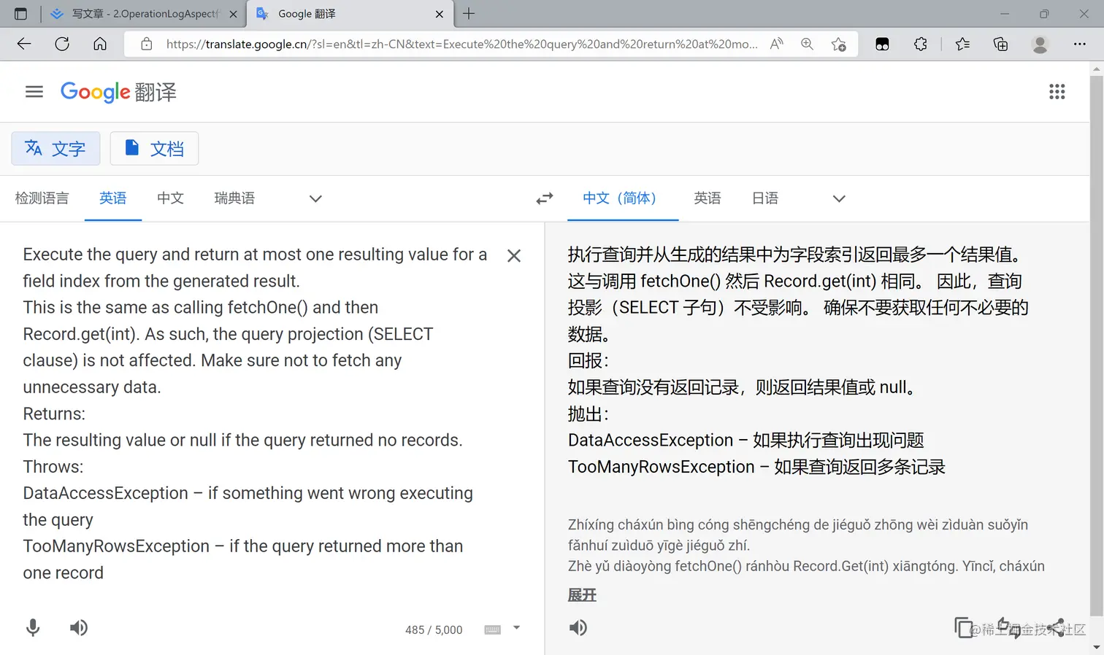
Task: Close the 写文章 tab
Action: (x=233, y=14)
